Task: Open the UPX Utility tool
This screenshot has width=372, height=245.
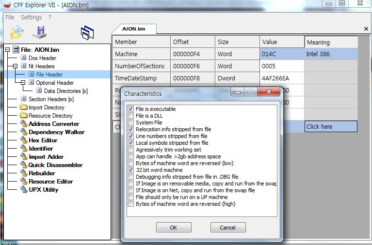Action: tap(43, 190)
